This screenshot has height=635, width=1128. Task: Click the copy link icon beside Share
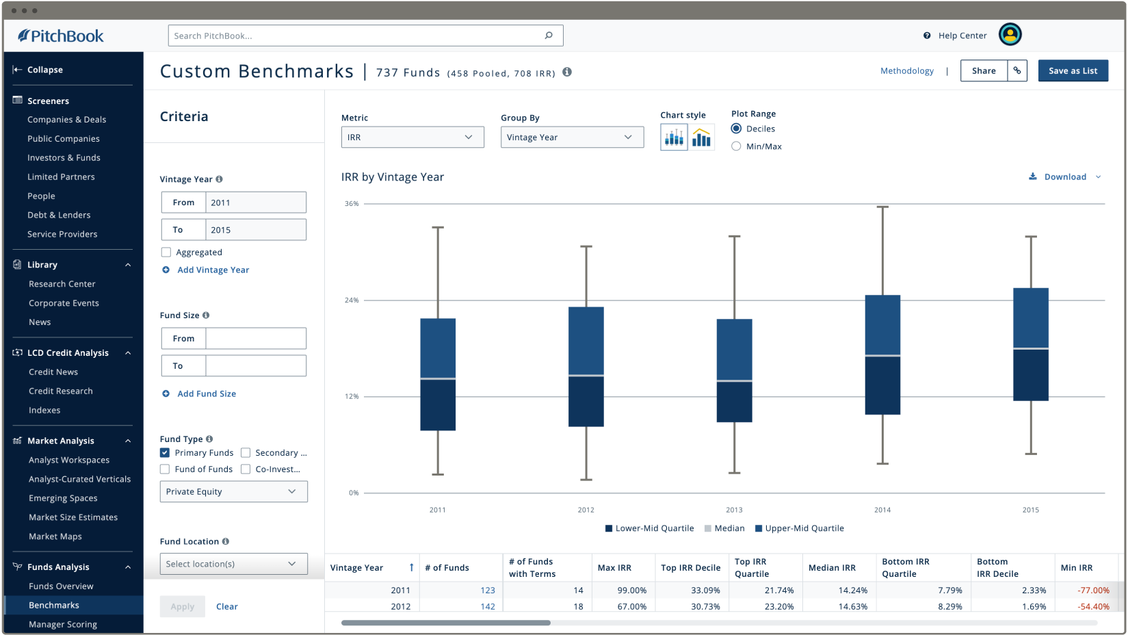(1017, 70)
